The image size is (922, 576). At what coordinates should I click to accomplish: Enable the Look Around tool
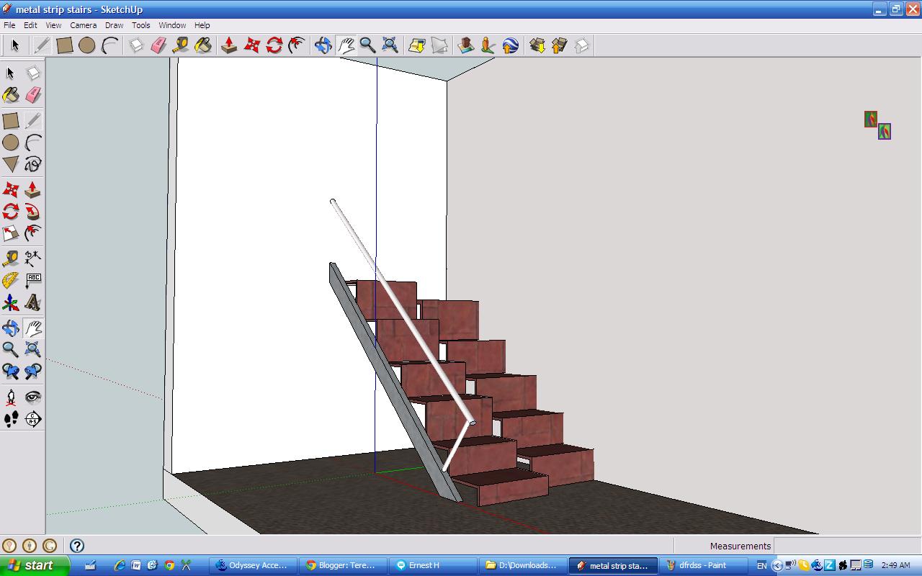[x=34, y=396]
